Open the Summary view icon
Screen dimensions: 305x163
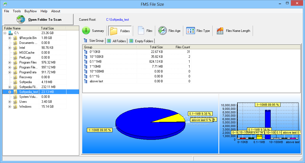click(86, 31)
